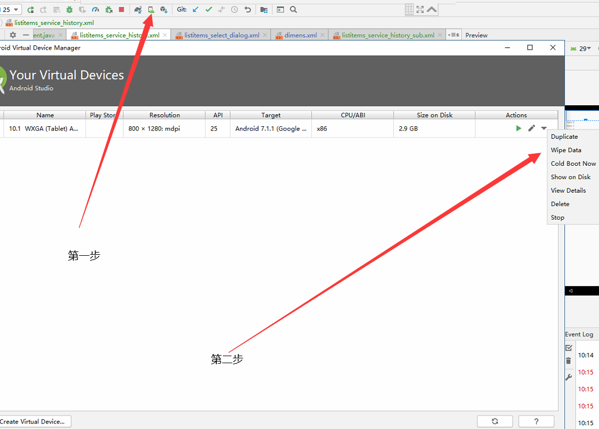Open AVD Manager help question button
This screenshot has width=599, height=429.
(536, 421)
